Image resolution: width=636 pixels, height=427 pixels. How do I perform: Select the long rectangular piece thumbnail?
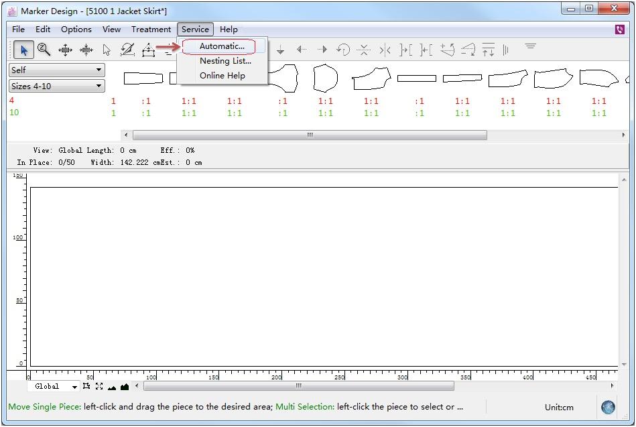416,78
